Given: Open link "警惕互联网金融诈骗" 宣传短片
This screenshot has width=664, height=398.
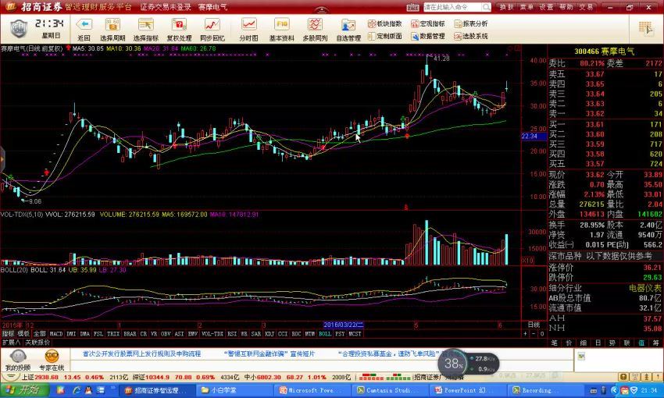Looking at the screenshot, I should (x=270, y=354).
